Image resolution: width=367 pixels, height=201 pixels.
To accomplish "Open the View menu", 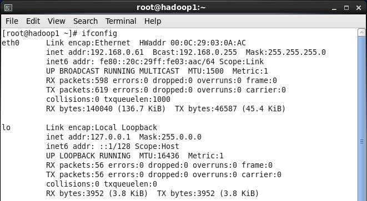I will tap(57, 21).
